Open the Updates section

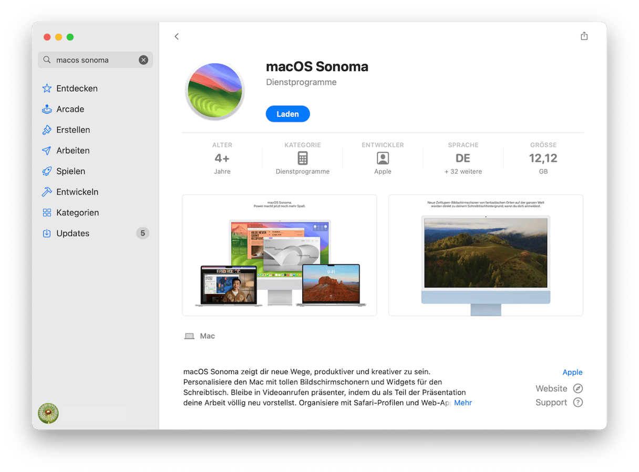point(73,233)
